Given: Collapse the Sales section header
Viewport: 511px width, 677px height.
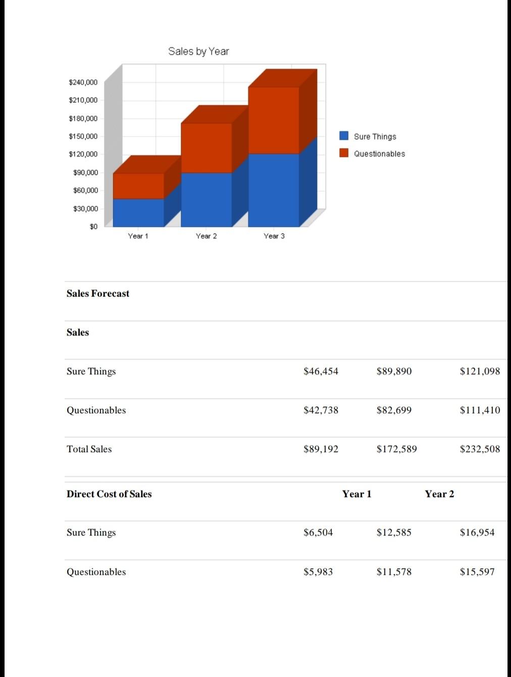Looking at the screenshot, I should (77, 332).
